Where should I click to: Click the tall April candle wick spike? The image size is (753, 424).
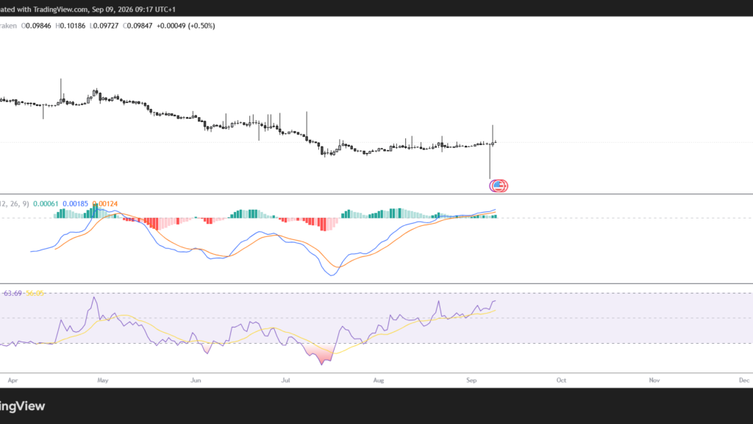61,91
